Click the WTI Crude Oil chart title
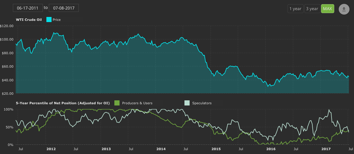The height and width of the screenshot is (154, 354). (29, 20)
